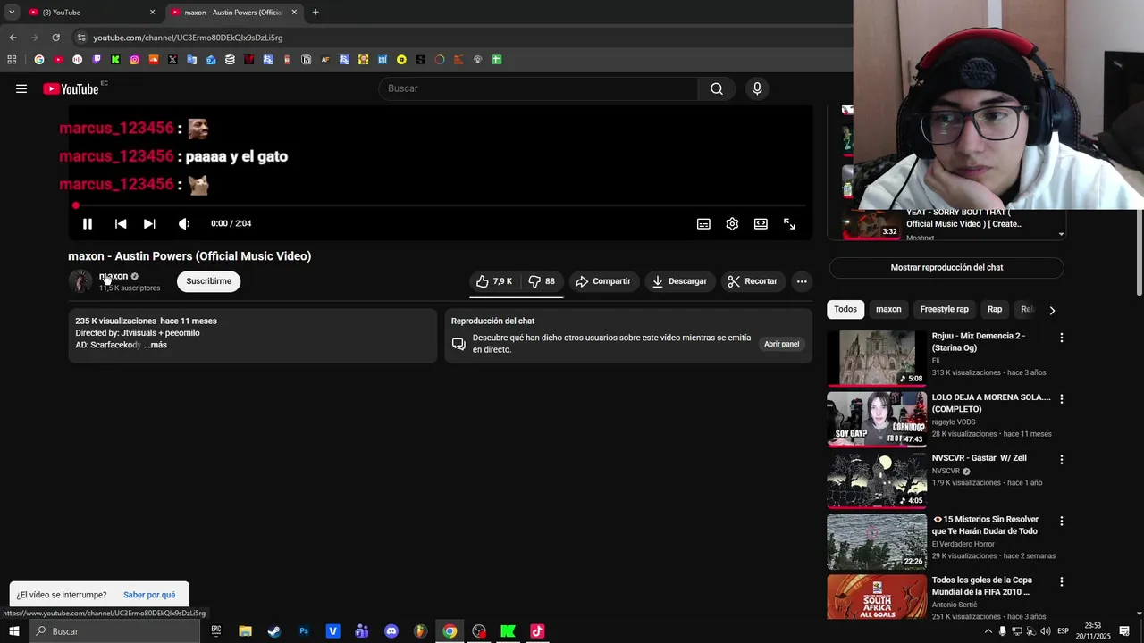Pause the video with the pause button
The width and height of the screenshot is (1144, 643).
click(x=88, y=224)
